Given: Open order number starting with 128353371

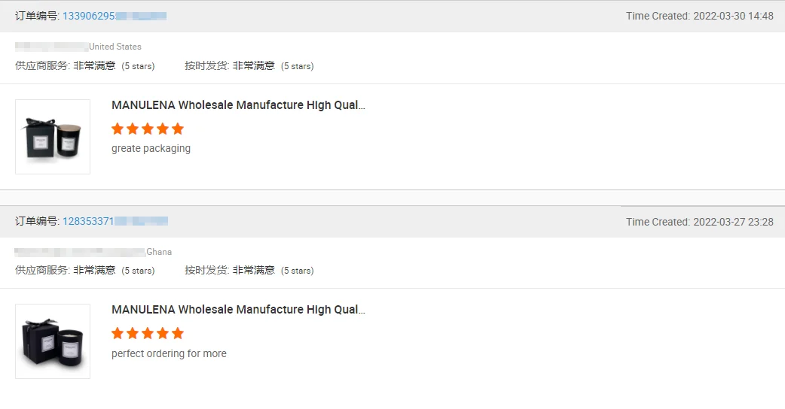Looking at the screenshot, I should [114, 221].
